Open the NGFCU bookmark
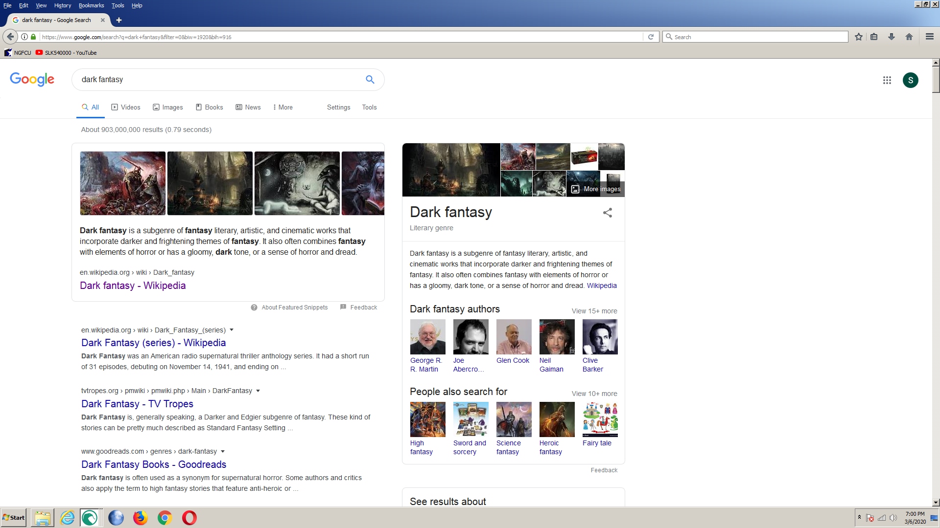Screen dimensions: 940x528 click(x=18, y=53)
